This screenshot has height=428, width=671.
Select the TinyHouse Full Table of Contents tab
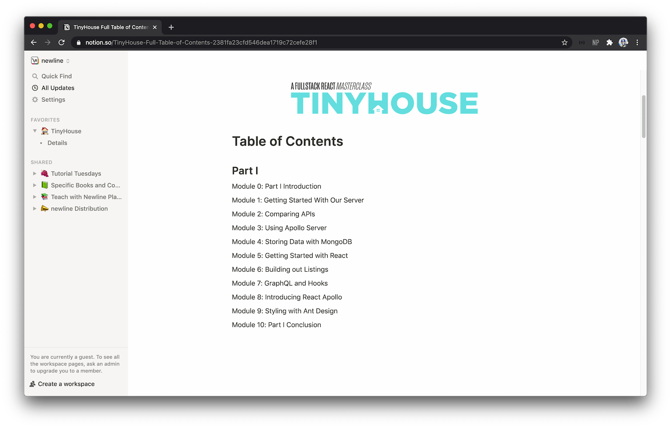pyautogui.click(x=110, y=27)
